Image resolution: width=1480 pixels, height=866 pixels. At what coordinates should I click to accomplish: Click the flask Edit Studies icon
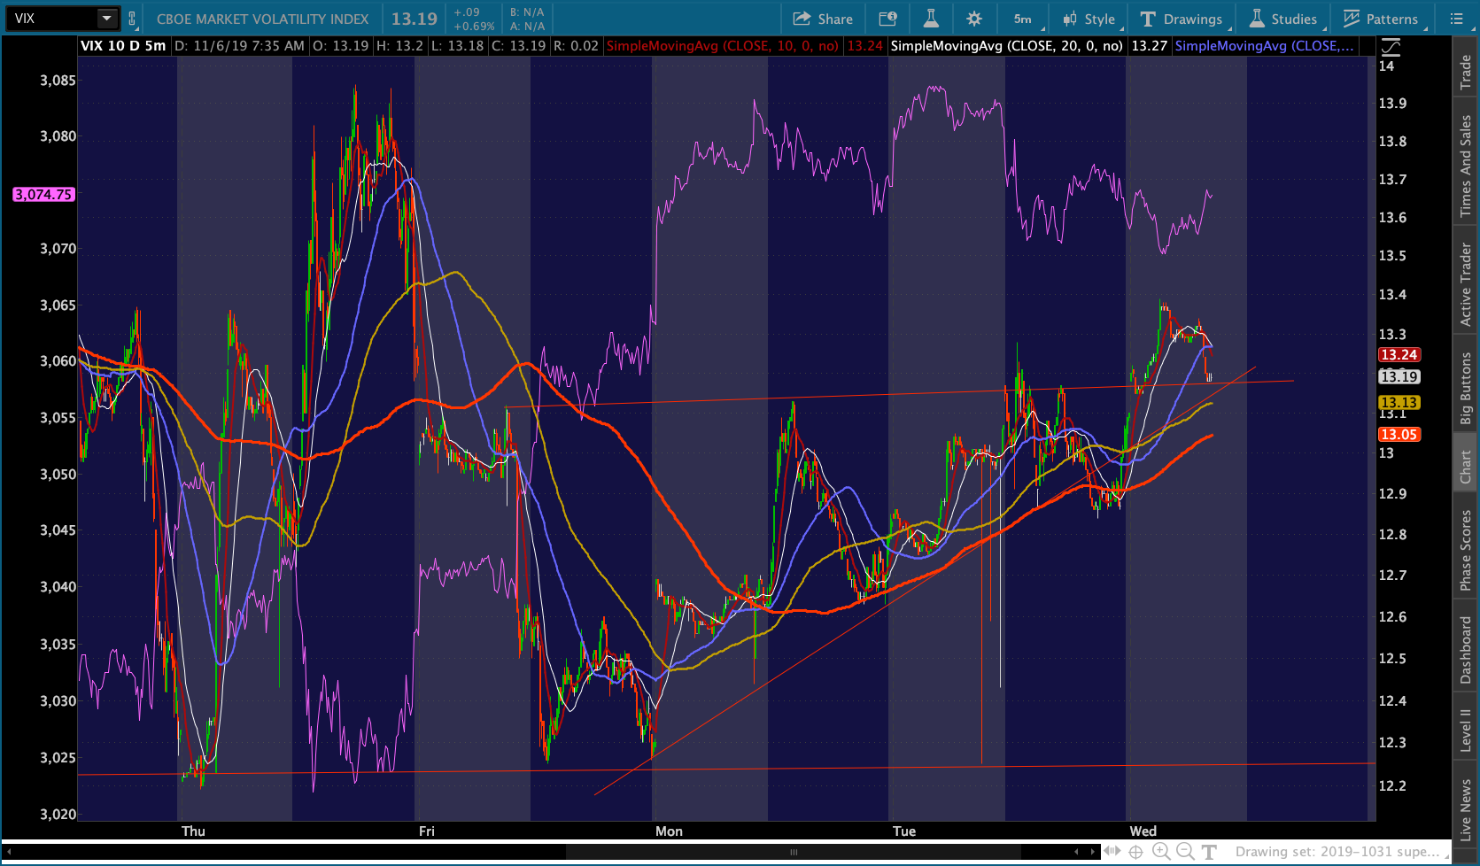[931, 19]
